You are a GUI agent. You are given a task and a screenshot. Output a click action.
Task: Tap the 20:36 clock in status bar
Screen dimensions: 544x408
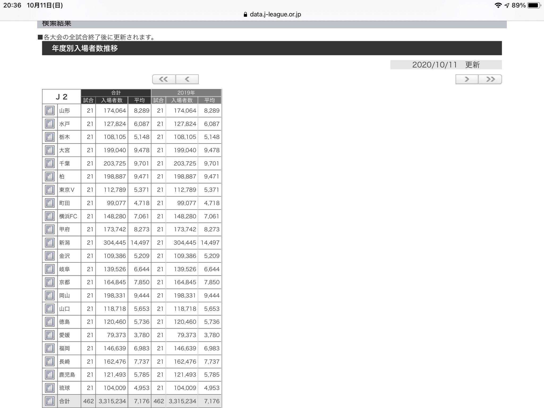pos(12,5)
